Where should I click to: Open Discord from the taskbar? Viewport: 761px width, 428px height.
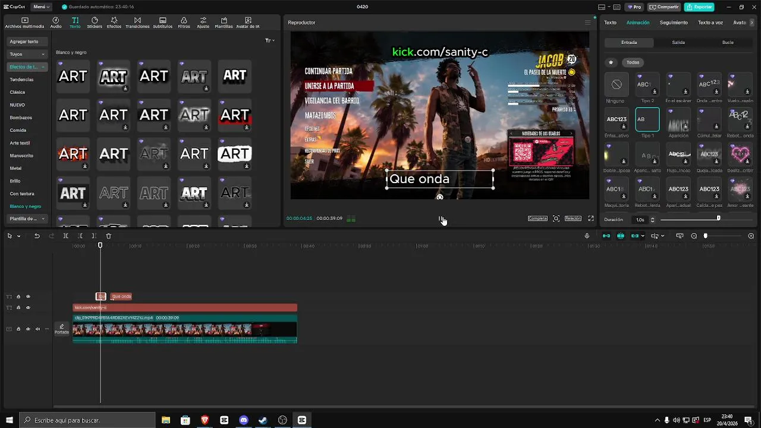(x=244, y=420)
